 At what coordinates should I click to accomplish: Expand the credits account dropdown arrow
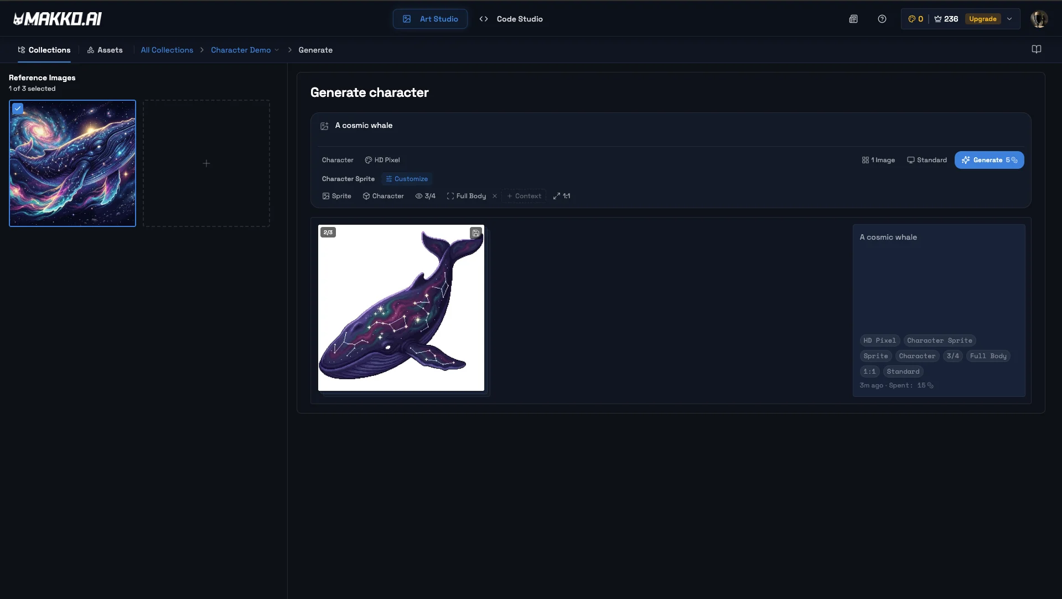[x=1009, y=19]
